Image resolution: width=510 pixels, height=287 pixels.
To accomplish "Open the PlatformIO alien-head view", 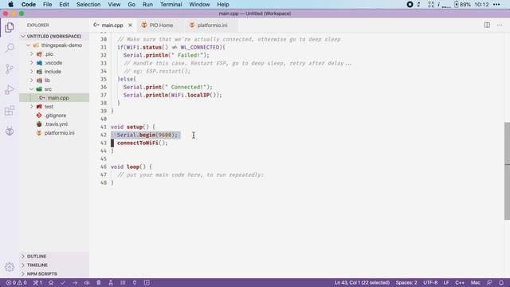I will 10,131.
